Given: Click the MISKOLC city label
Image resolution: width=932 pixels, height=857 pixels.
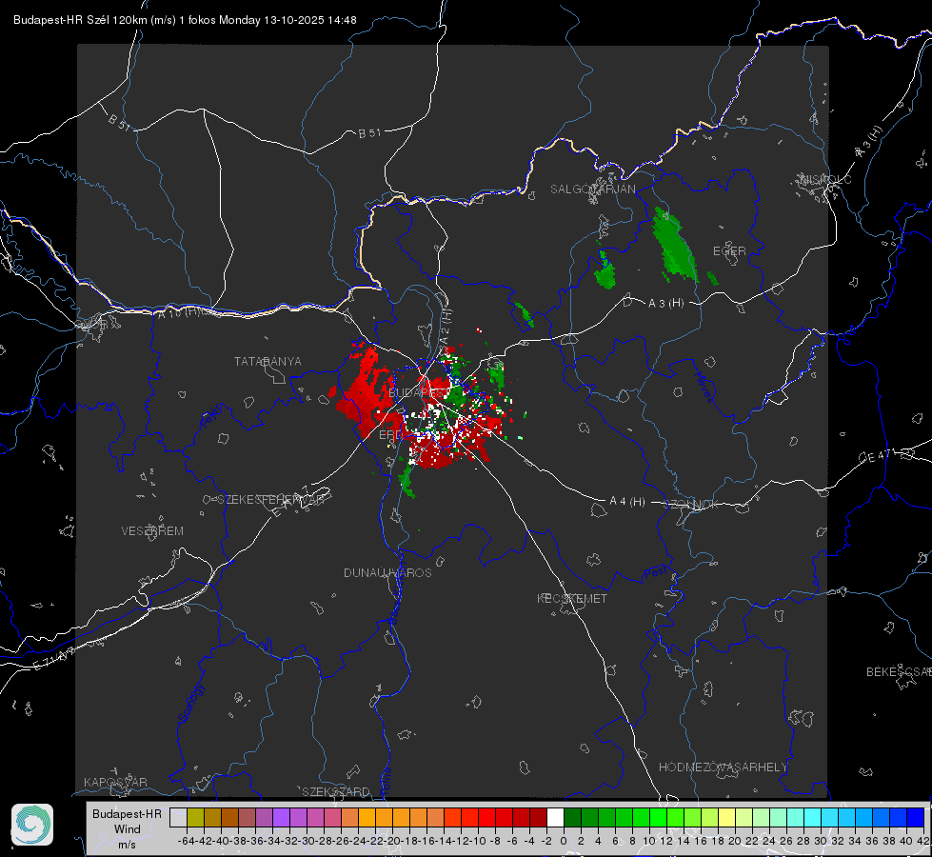Looking at the screenshot, I should pyautogui.click(x=825, y=179).
